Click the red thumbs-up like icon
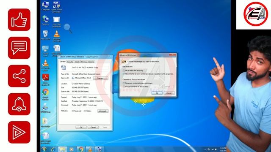Image resolution: width=271 pixels, height=152 pixels. pos(19,20)
